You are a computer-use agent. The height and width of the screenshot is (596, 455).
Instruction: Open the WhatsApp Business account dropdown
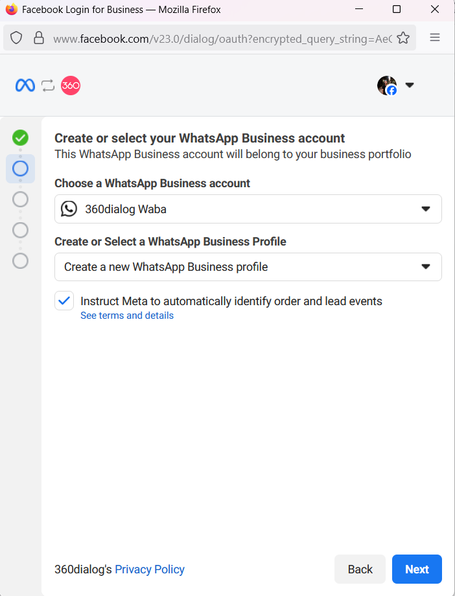[x=248, y=209]
